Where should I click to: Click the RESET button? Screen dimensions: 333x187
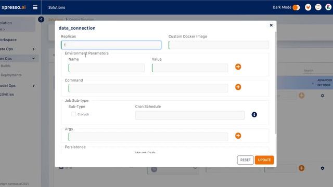tap(245, 160)
